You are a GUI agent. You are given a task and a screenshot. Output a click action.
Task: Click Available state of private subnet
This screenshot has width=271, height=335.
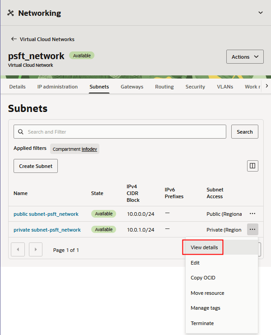pyautogui.click(x=103, y=229)
